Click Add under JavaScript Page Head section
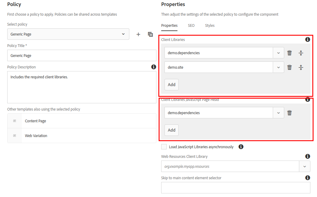 coord(171,130)
